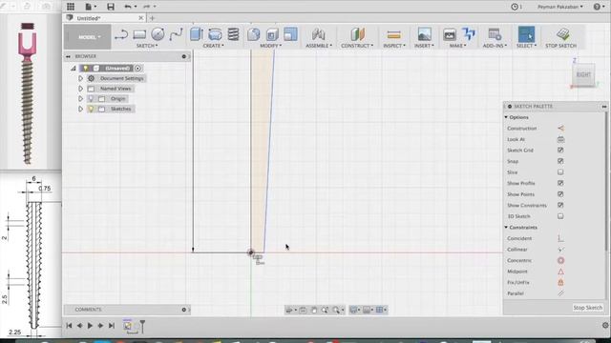This screenshot has width=611, height=343.
Task: Jump to the timeline end
Action: click(111, 326)
